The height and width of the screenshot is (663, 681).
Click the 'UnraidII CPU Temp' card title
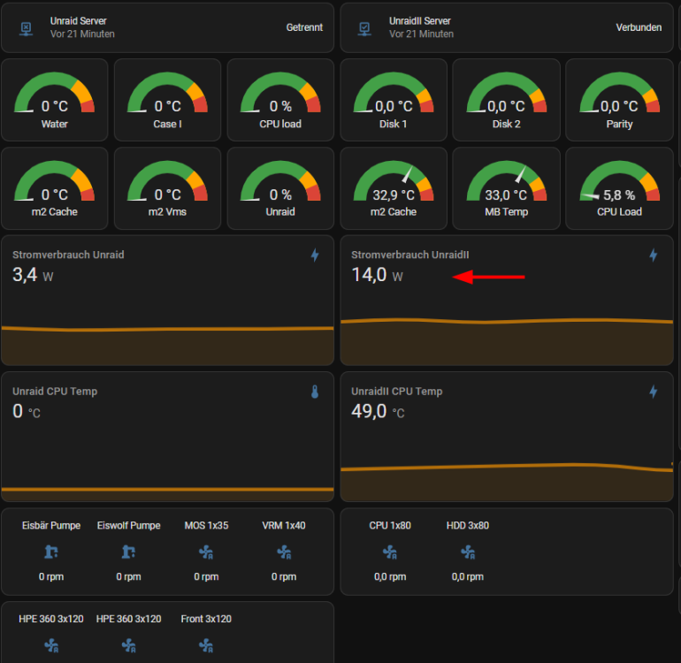[x=396, y=392]
